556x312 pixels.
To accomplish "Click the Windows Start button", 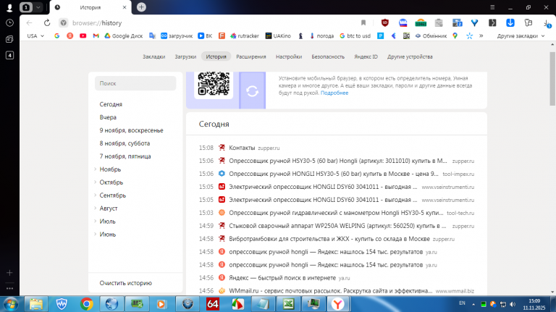I will (10, 304).
